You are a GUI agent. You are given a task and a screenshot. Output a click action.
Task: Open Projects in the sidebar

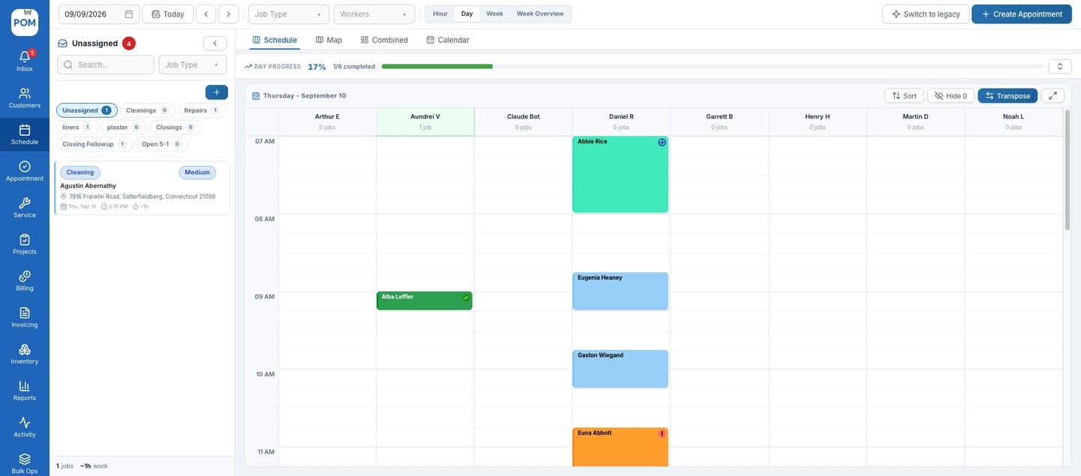25,245
